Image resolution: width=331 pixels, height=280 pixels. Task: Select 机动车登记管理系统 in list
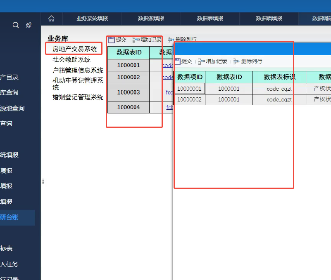coord(78,84)
